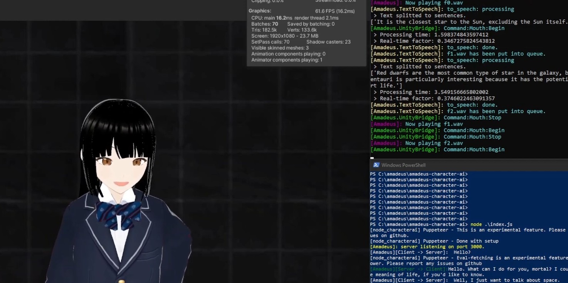Screen dimensions: 568x283
Task: Click the node .\index.js command in PowerShell
Action: tap(491, 224)
